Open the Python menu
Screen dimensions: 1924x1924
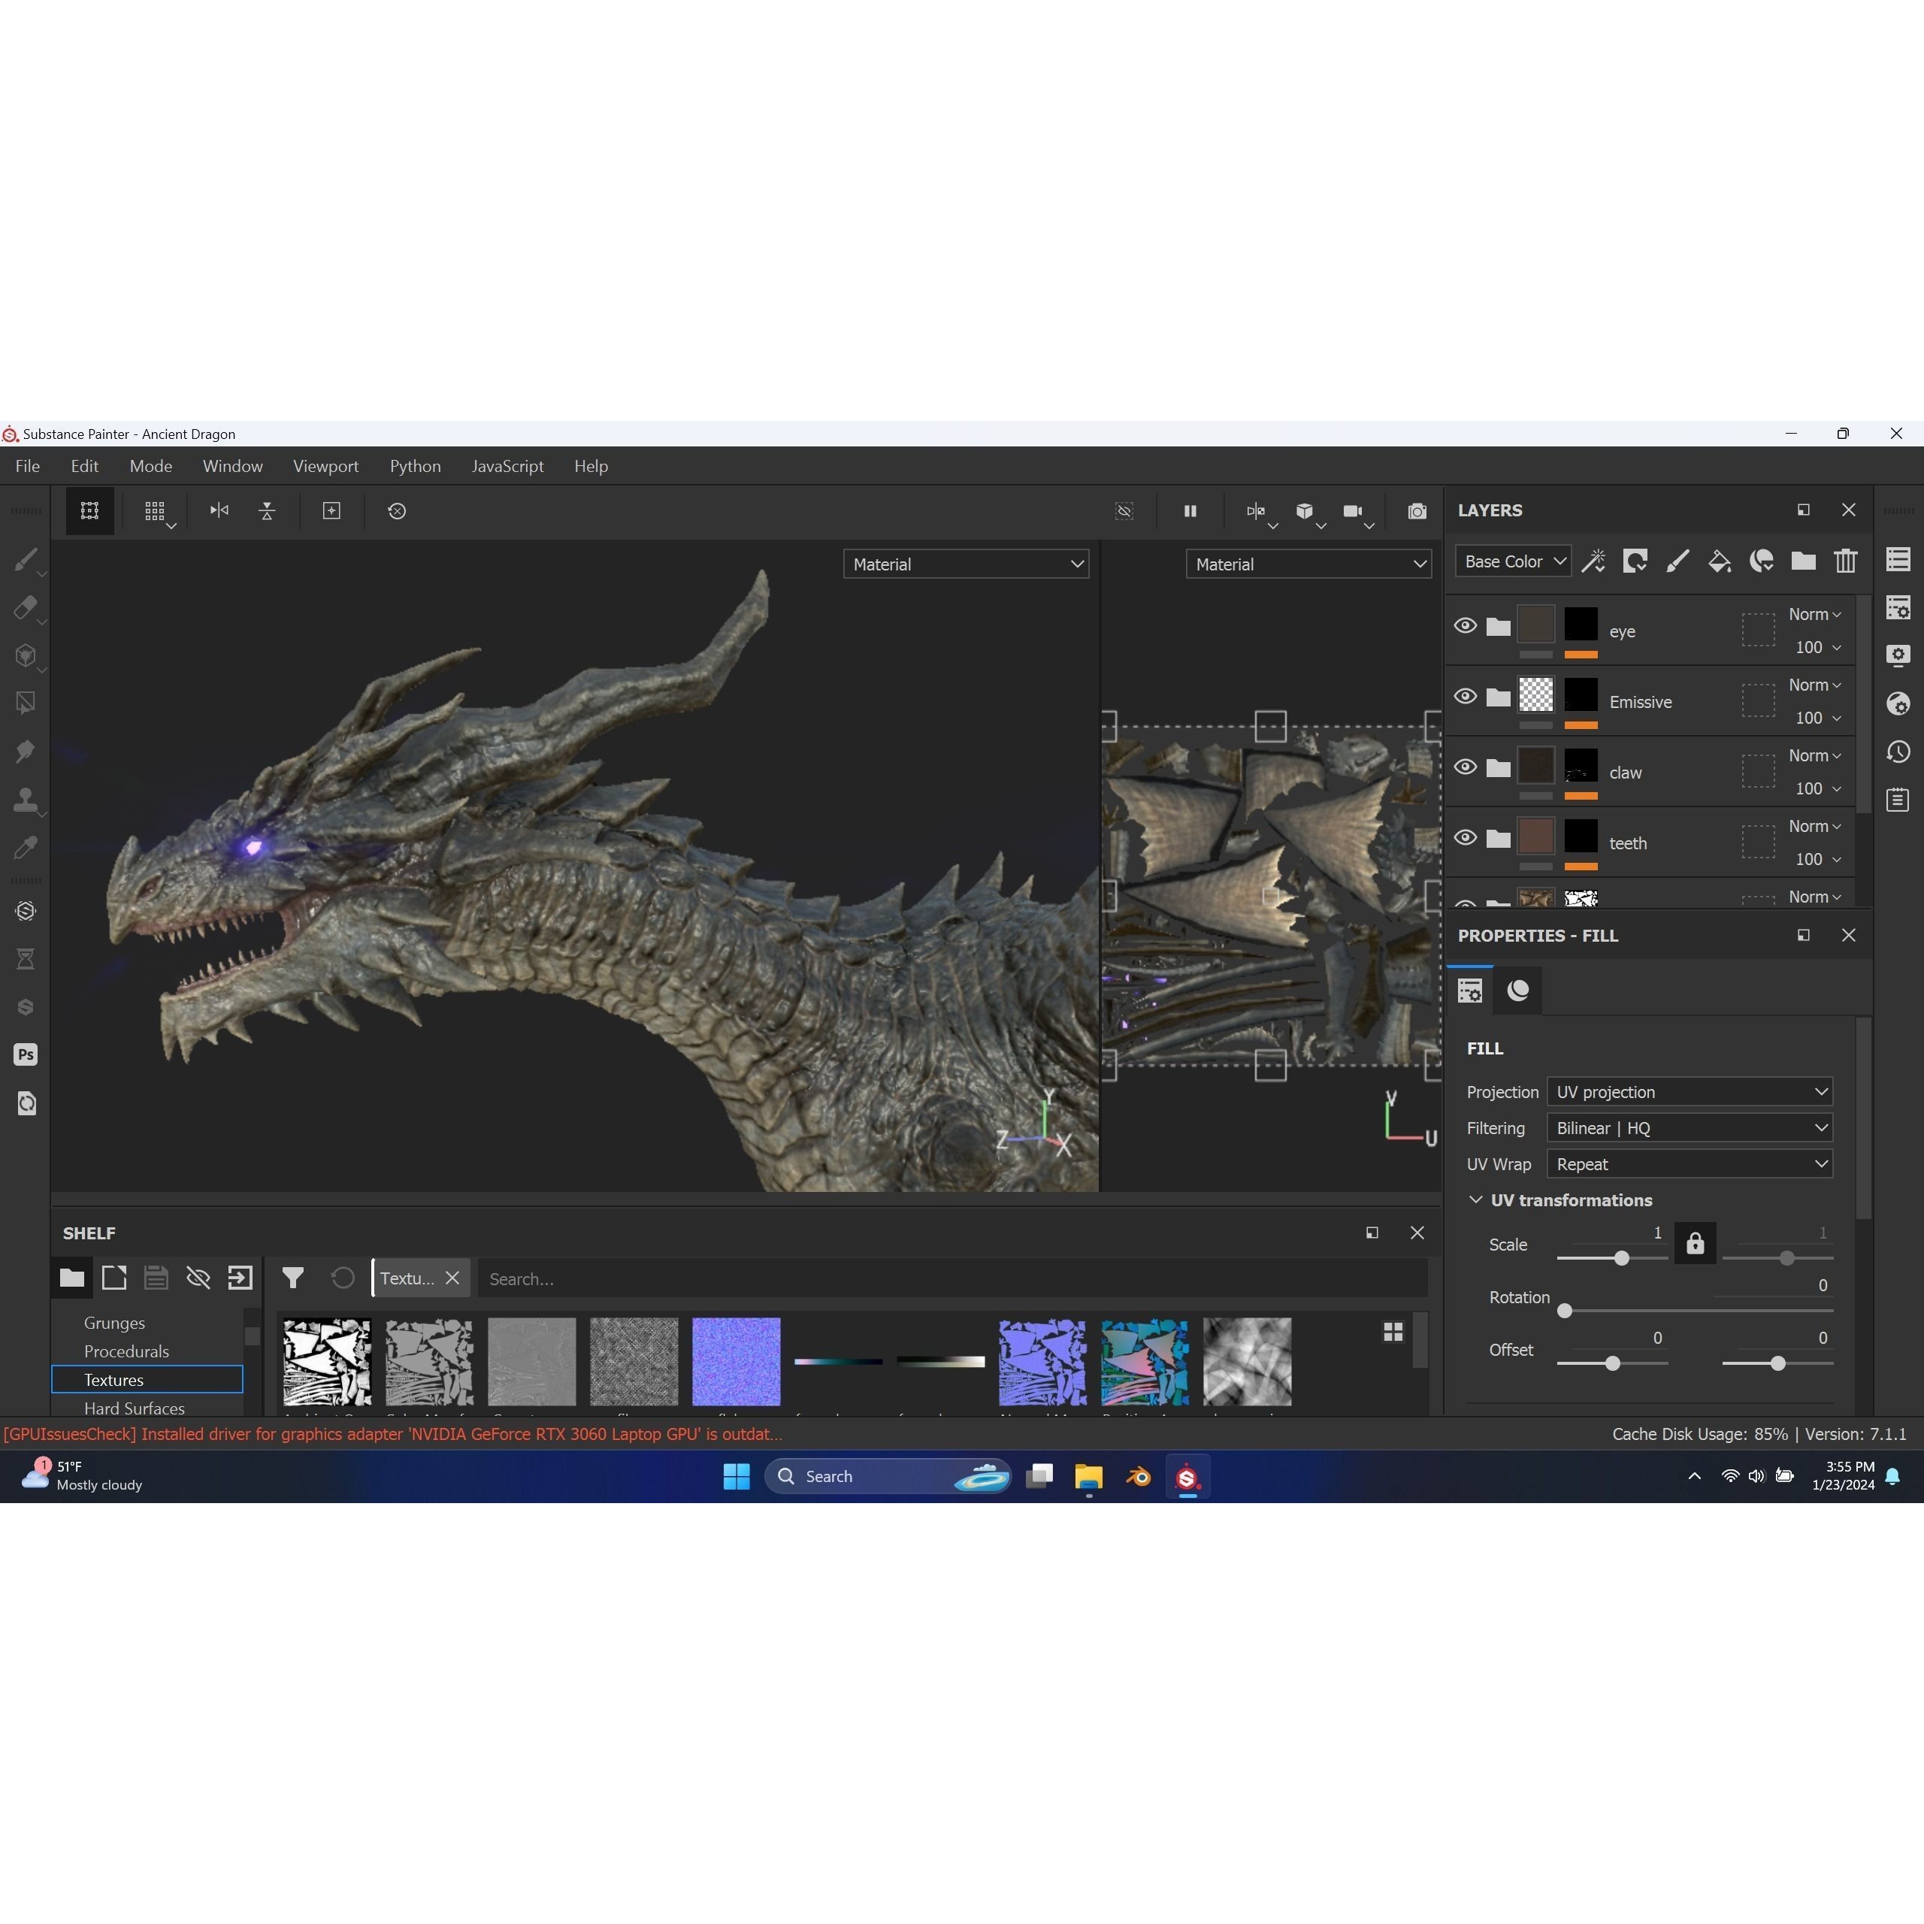click(416, 465)
